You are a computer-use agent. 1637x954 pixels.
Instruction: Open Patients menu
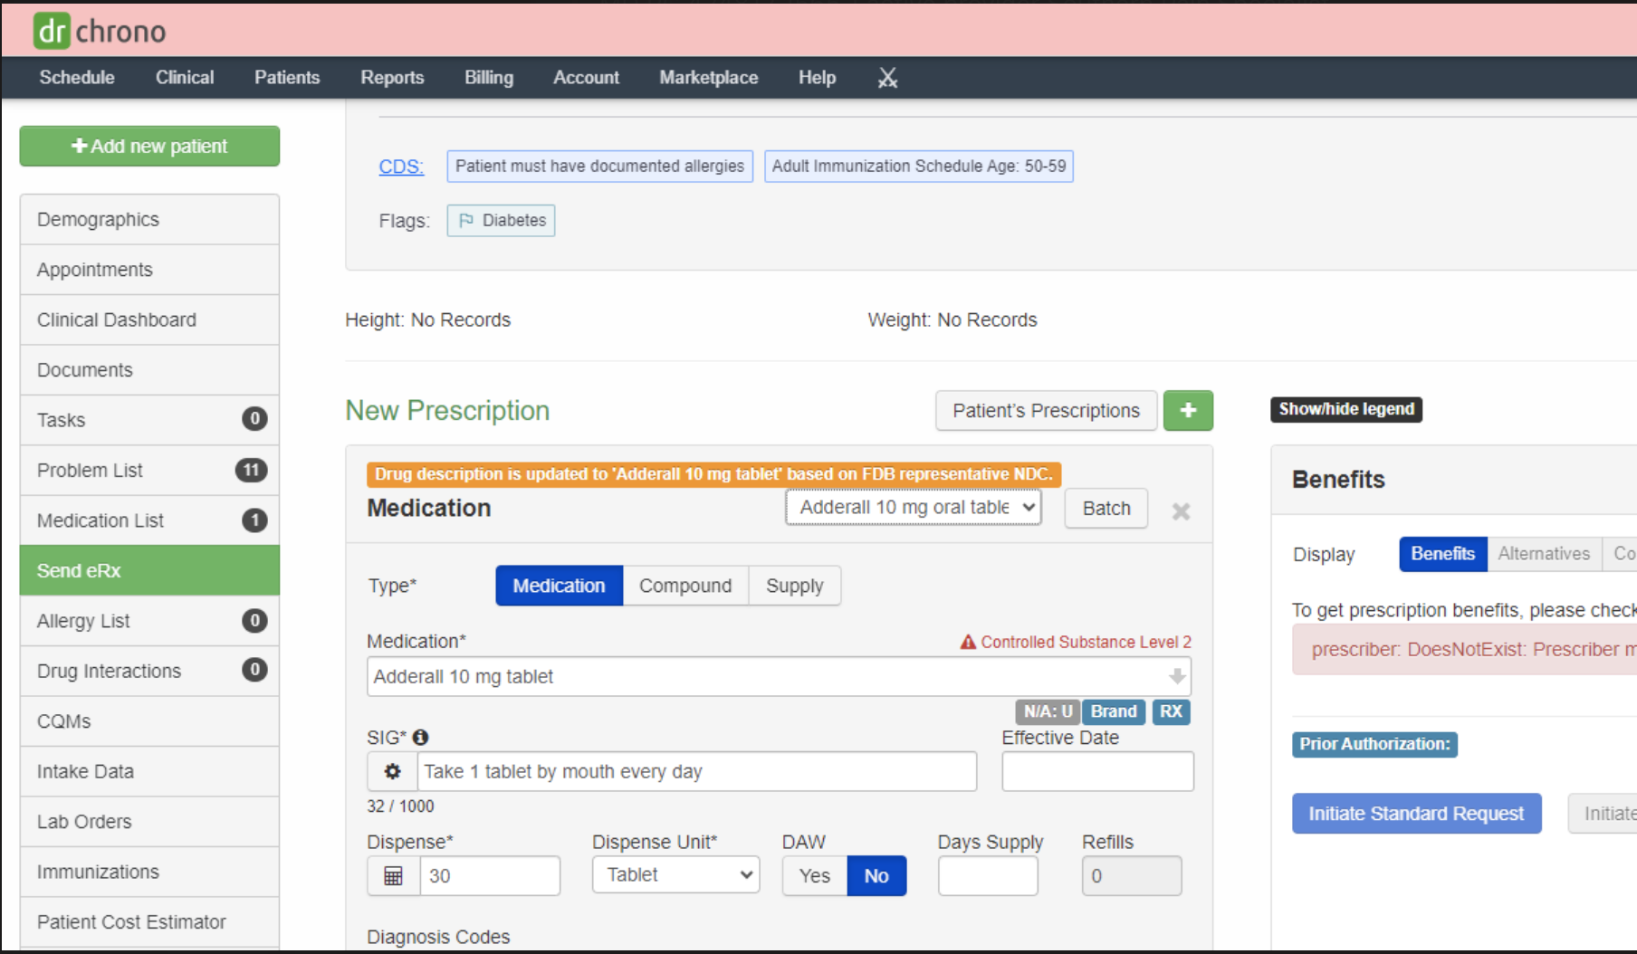pos(287,78)
